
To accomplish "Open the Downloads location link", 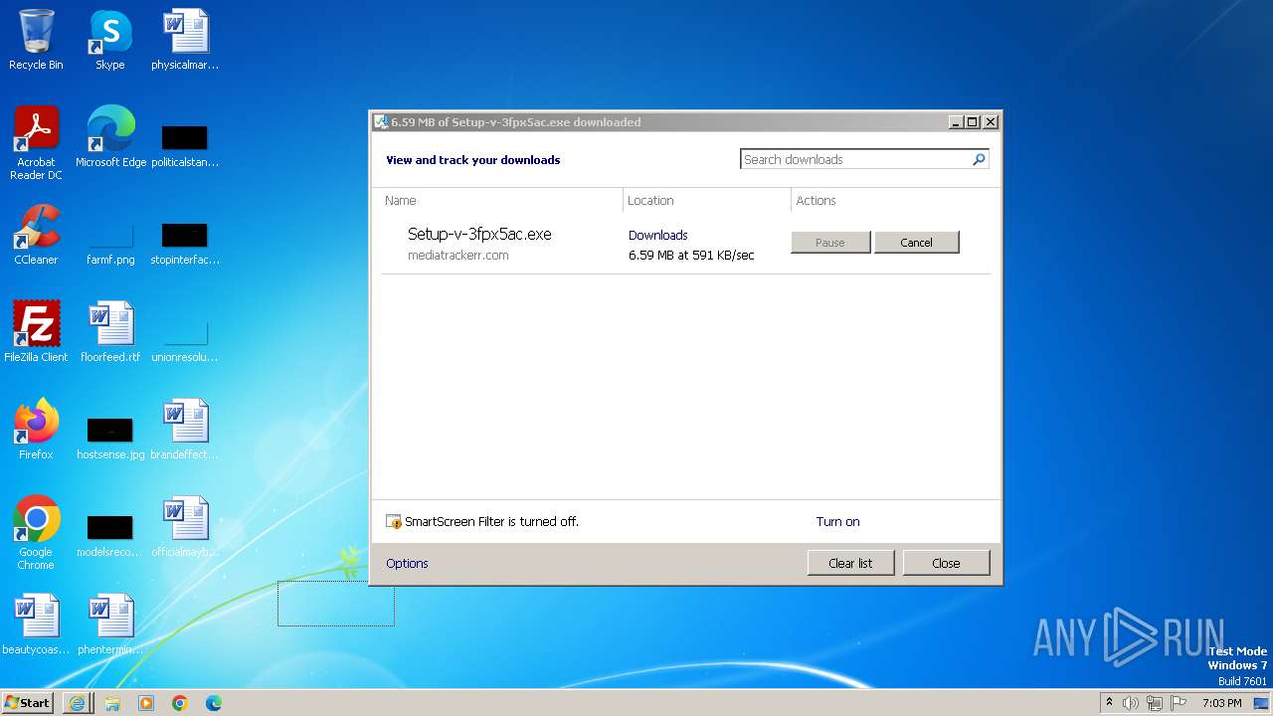I will 657,235.
